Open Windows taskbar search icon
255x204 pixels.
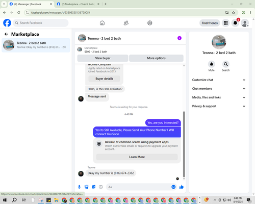point(14,200)
